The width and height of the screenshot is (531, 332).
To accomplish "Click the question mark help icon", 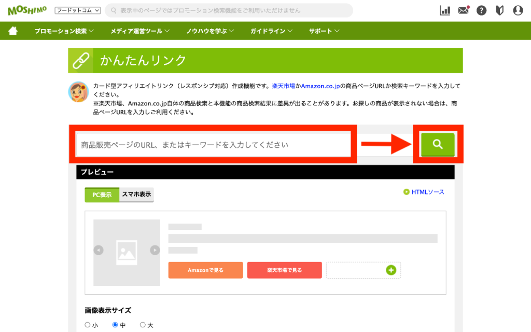I will point(482,10).
